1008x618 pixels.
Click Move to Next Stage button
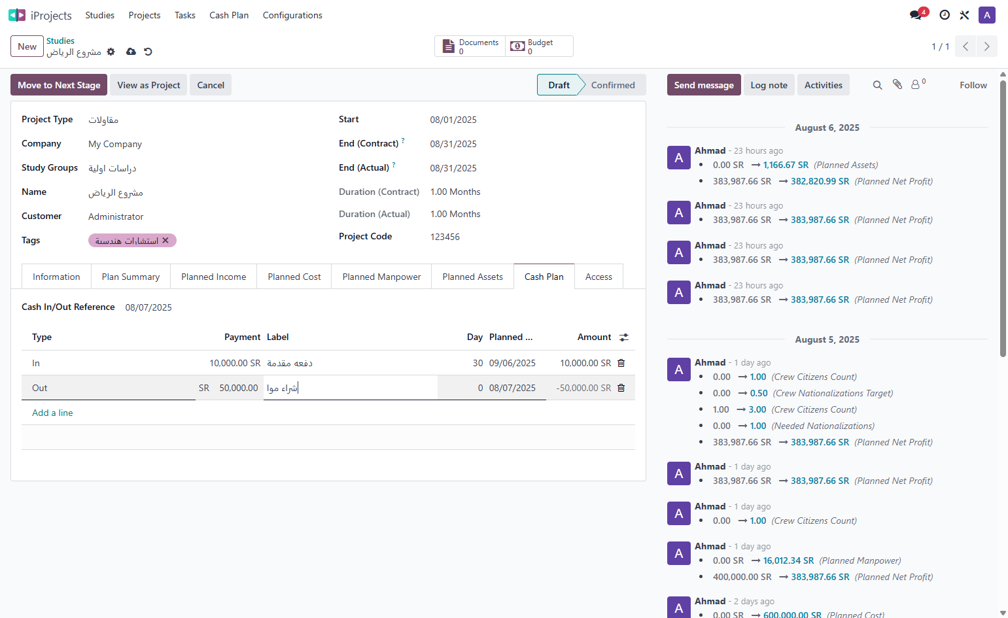click(x=59, y=85)
